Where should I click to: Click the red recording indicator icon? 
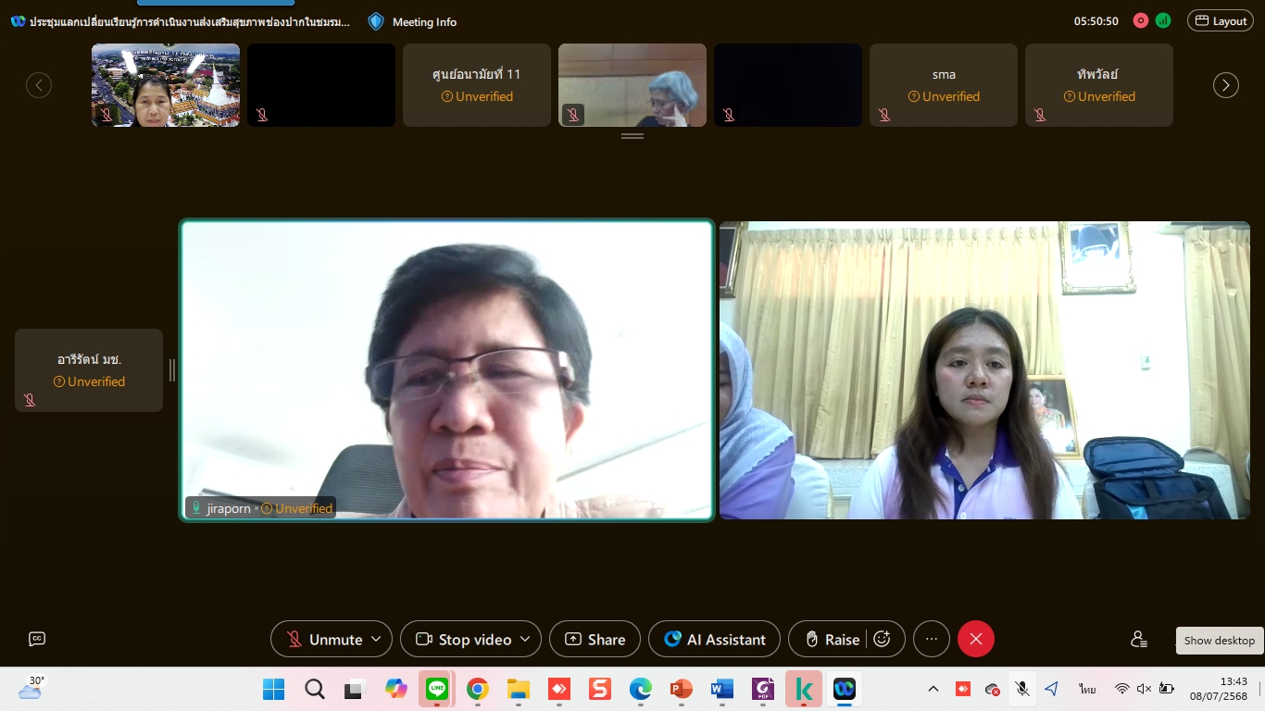[1140, 20]
